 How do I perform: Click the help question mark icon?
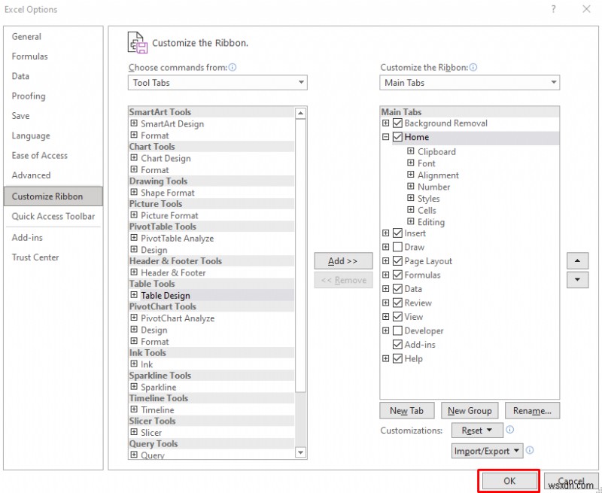(x=553, y=9)
